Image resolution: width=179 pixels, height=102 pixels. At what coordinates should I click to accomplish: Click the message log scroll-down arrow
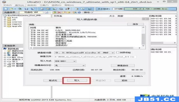point(143,46)
